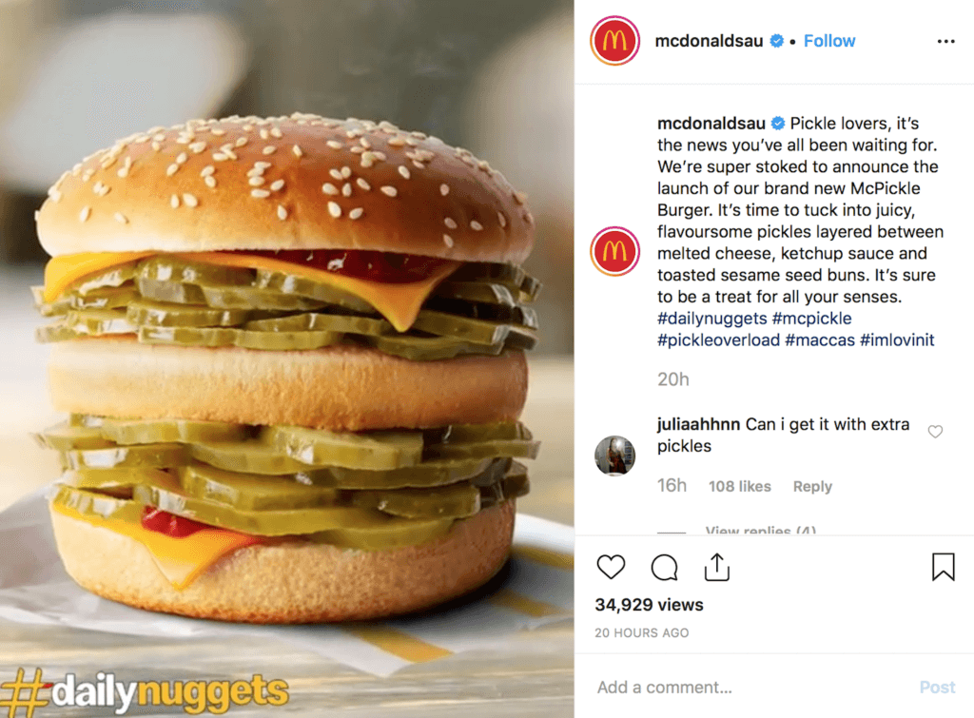Image resolution: width=974 pixels, height=718 pixels.
Task: Save the post with the bookmark icon
Action: click(x=943, y=567)
